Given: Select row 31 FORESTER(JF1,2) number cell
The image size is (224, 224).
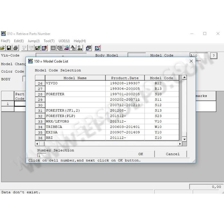Looking at the screenshot, I should pos(40,111).
